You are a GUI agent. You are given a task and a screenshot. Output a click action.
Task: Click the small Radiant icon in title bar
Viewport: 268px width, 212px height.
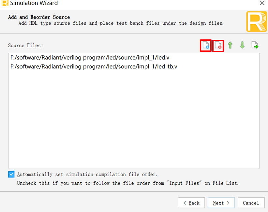click(5, 3)
